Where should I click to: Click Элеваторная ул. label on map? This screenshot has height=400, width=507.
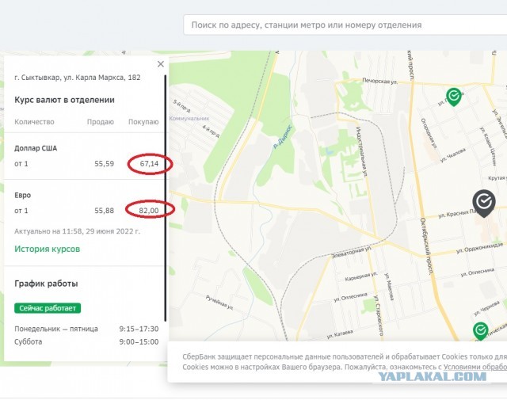pyautogui.click(x=352, y=252)
